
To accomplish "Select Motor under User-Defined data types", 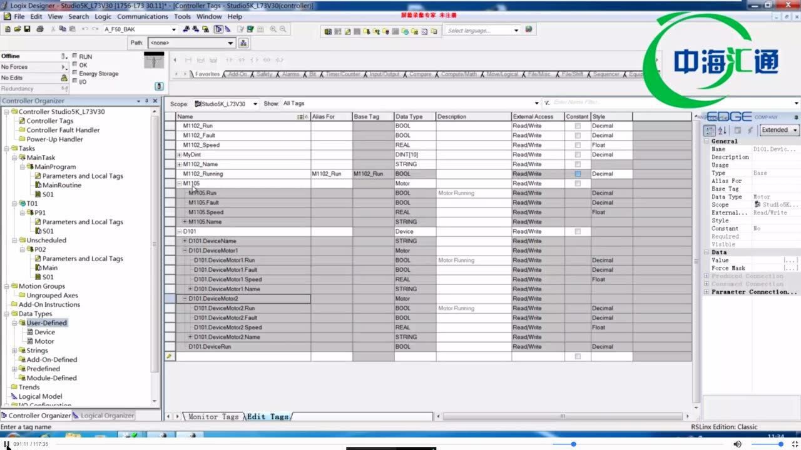I will 44,341.
